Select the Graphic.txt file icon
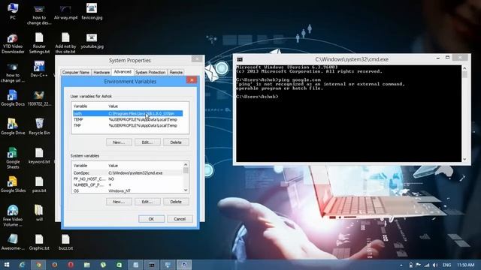The image size is (481, 270). pyautogui.click(x=39, y=242)
